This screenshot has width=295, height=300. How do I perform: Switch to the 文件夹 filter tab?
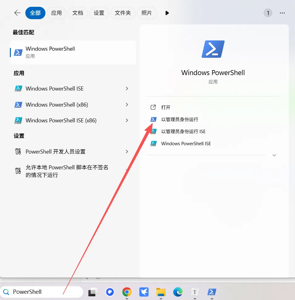123,13
